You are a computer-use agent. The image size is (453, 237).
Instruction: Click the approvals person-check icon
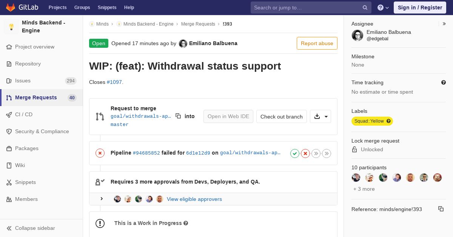100,182
